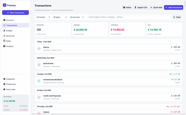The image size is (186, 115).
Task: Click the Thursday, 2 Jul 2026 header
Action: pyautogui.click(x=45, y=107)
